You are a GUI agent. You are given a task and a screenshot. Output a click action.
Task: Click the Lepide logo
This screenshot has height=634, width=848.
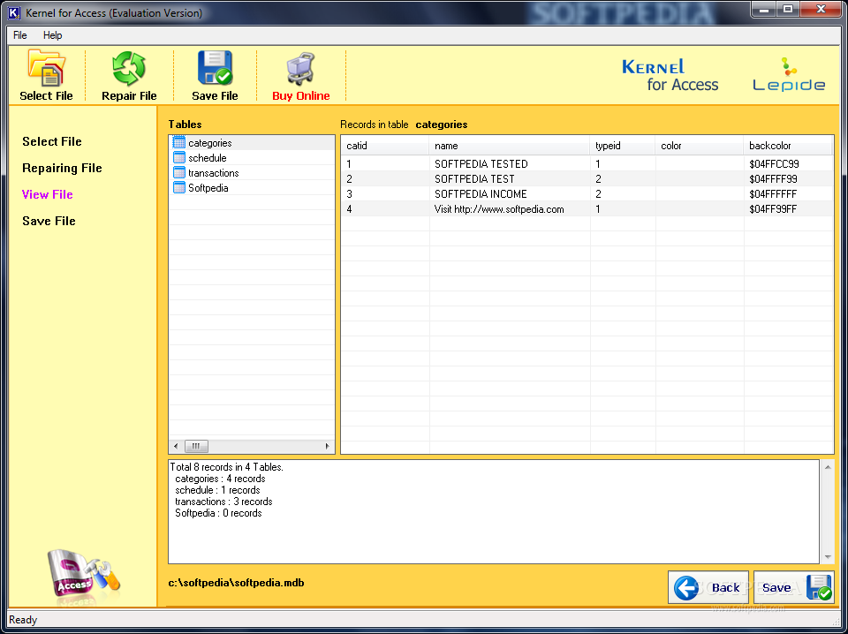[789, 75]
